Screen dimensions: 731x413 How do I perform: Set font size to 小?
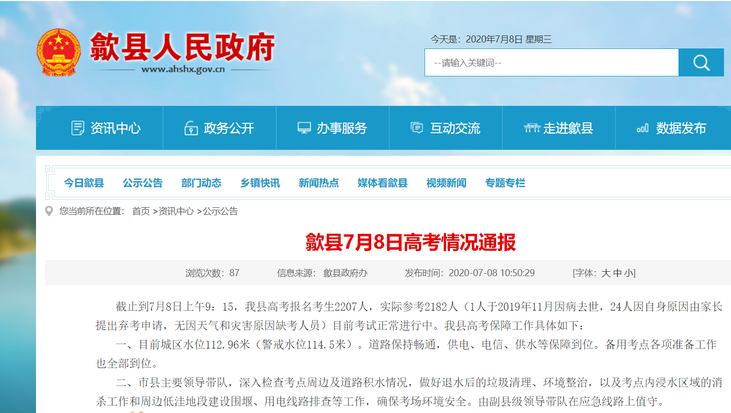[x=628, y=273]
